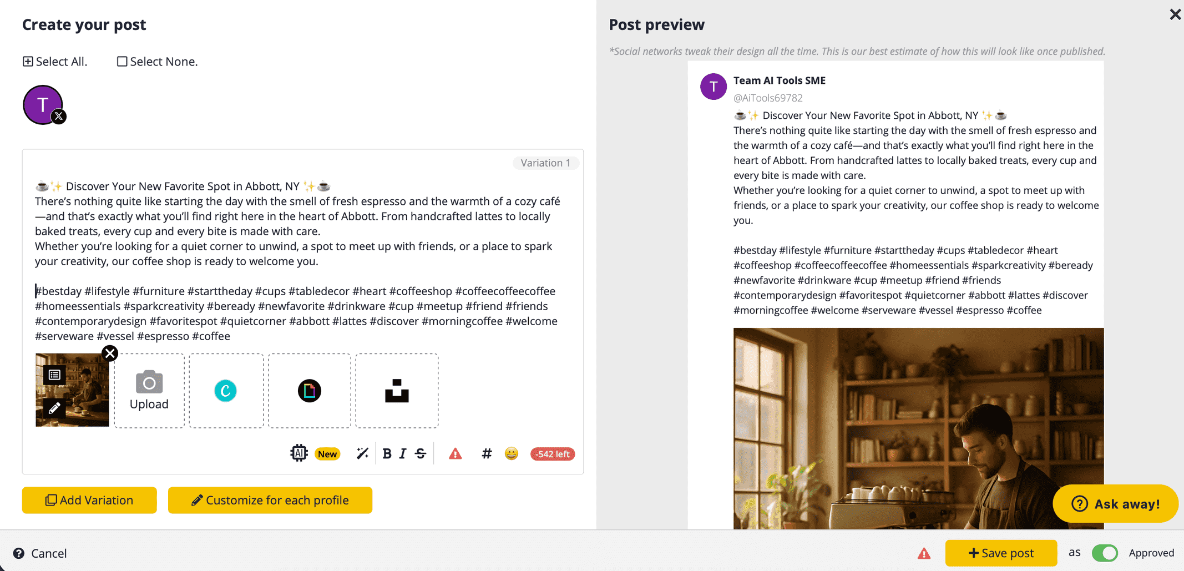Open the Variation 1 selector
The image size is (1184, 571).
[x=545, y=163]
